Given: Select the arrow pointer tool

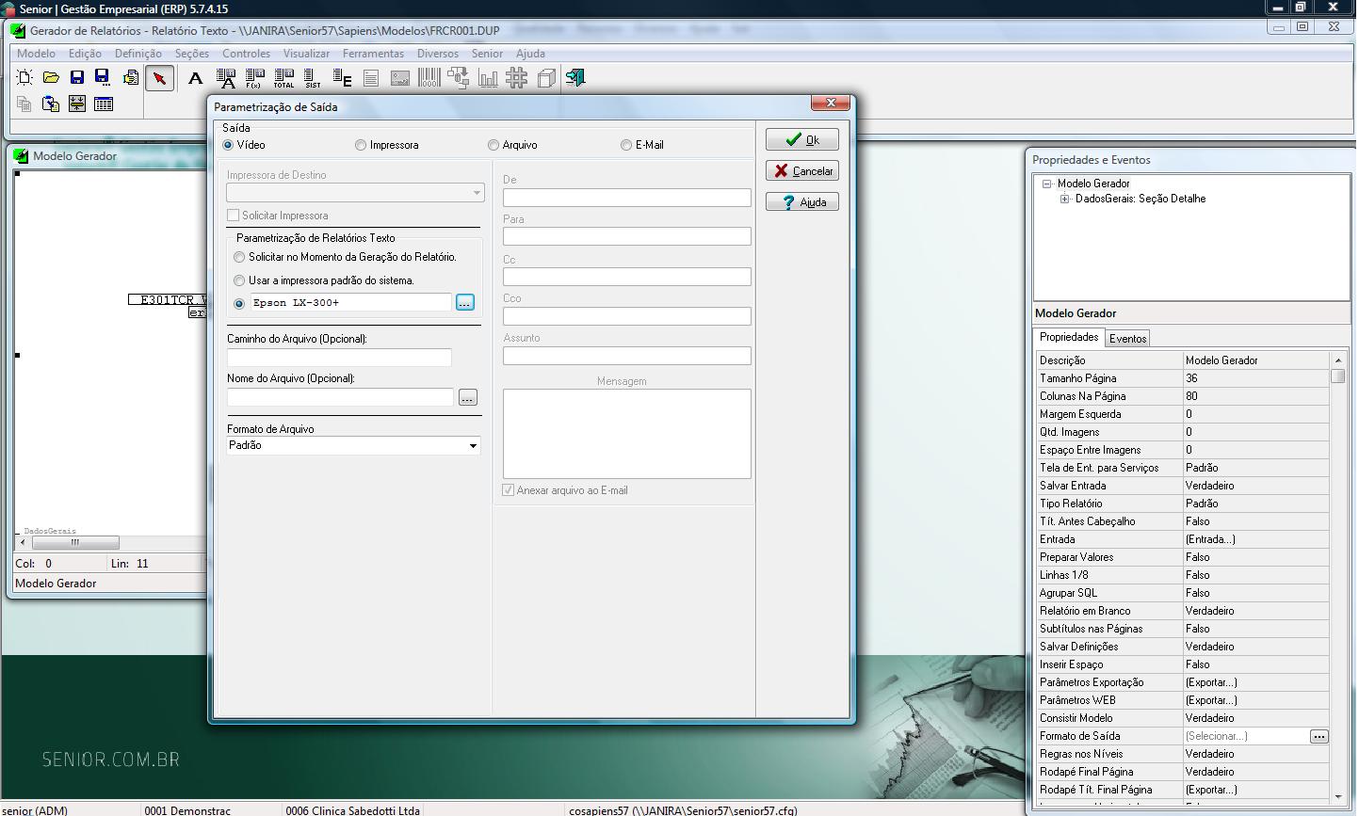Looking at the screenshot, I should pos(159,78).
